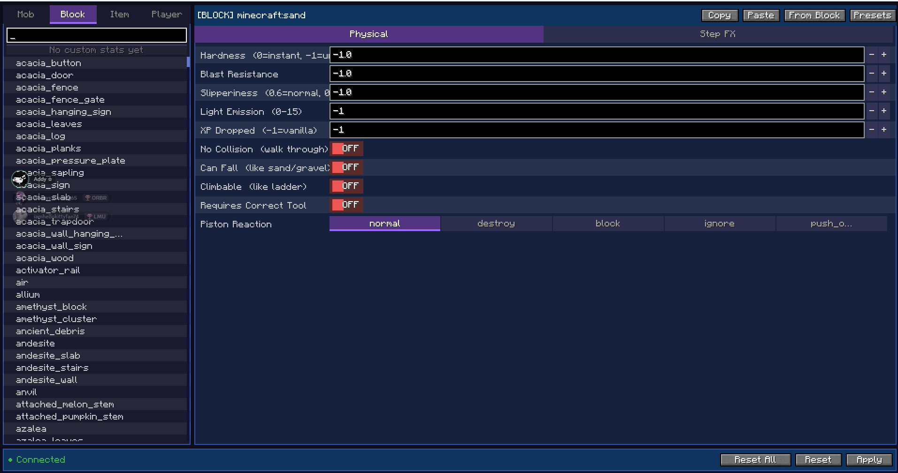
Task: Increase Blast Resistance with plus button
Action: click(x=884, y=74)
